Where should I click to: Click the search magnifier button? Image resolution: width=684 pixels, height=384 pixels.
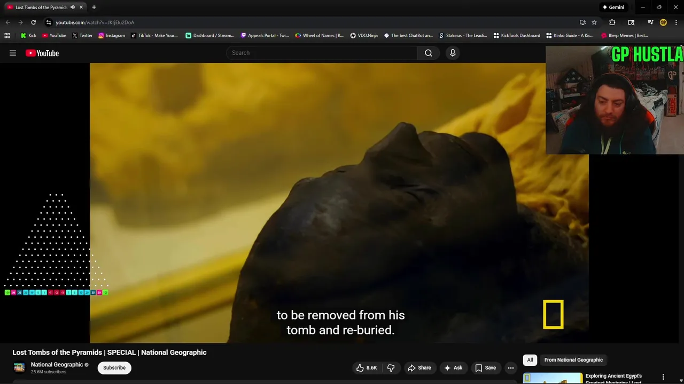(x=429, y=53)
